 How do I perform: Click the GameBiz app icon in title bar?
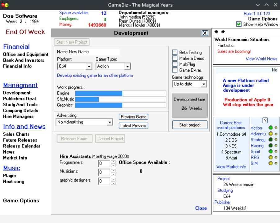pos(5,5)
